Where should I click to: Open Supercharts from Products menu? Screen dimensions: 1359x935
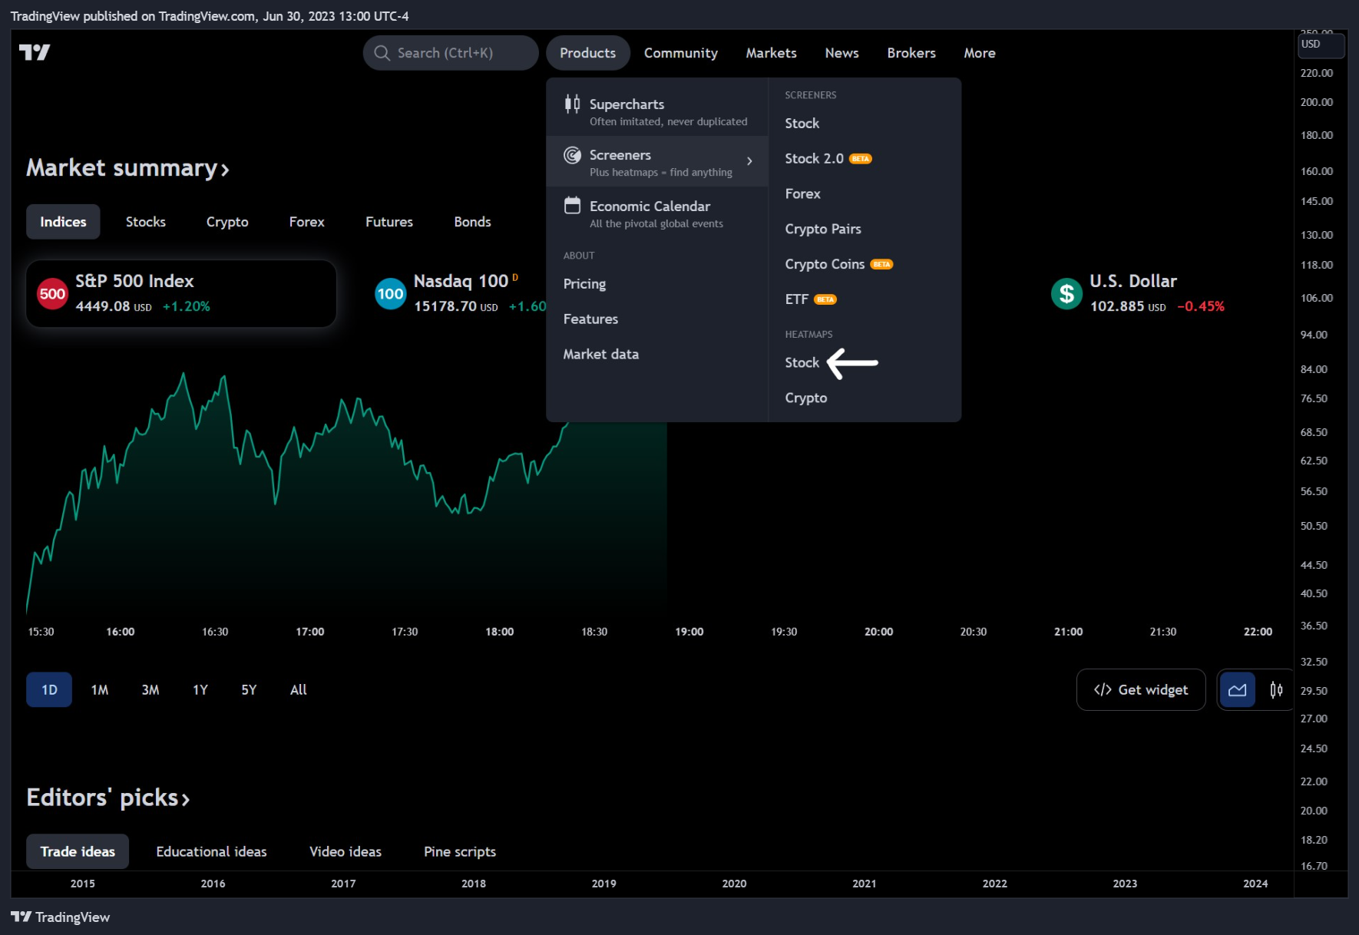[657, 111]
